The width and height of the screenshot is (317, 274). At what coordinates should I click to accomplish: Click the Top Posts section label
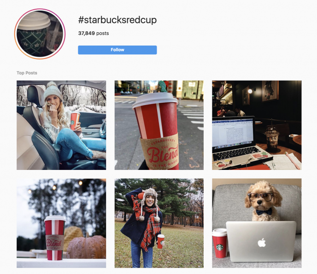click(27, 73)
